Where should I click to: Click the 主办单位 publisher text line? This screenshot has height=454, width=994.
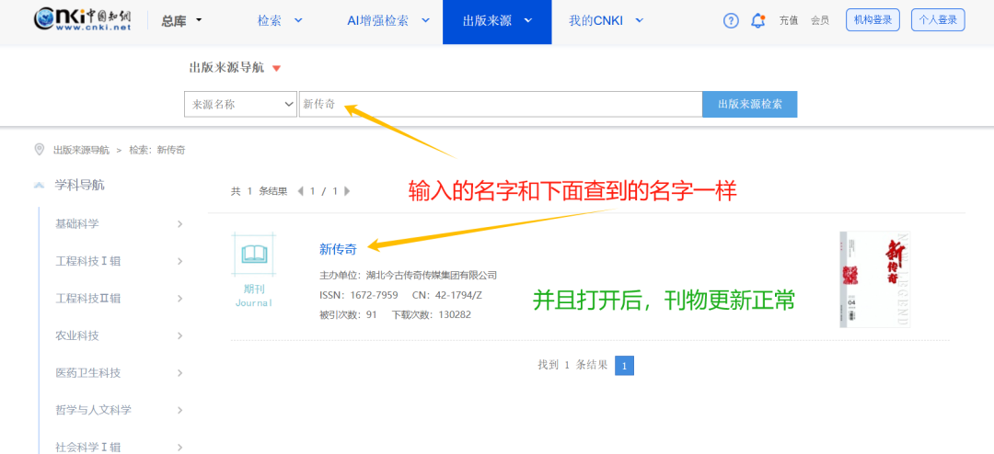pos(409,276)
